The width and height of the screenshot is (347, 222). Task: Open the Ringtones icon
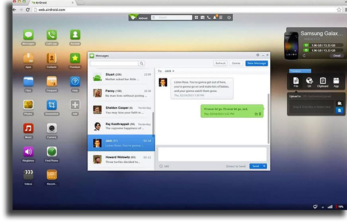(x=28, y=152)
